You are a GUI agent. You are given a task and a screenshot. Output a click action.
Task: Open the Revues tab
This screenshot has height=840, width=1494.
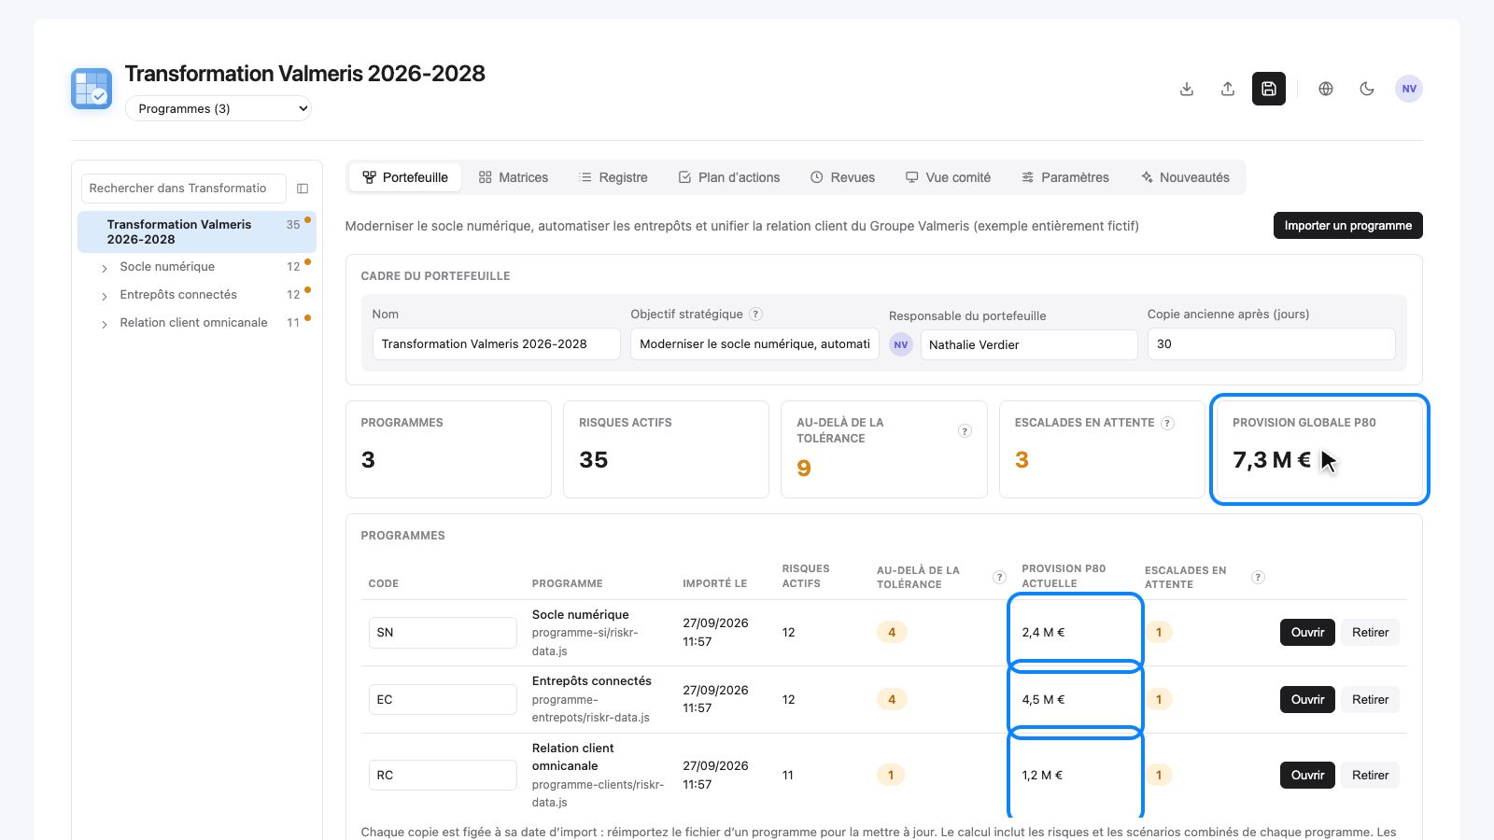click(x=843, y=177)
